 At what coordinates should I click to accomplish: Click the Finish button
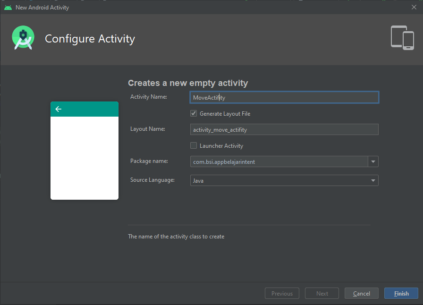point(401,293)
